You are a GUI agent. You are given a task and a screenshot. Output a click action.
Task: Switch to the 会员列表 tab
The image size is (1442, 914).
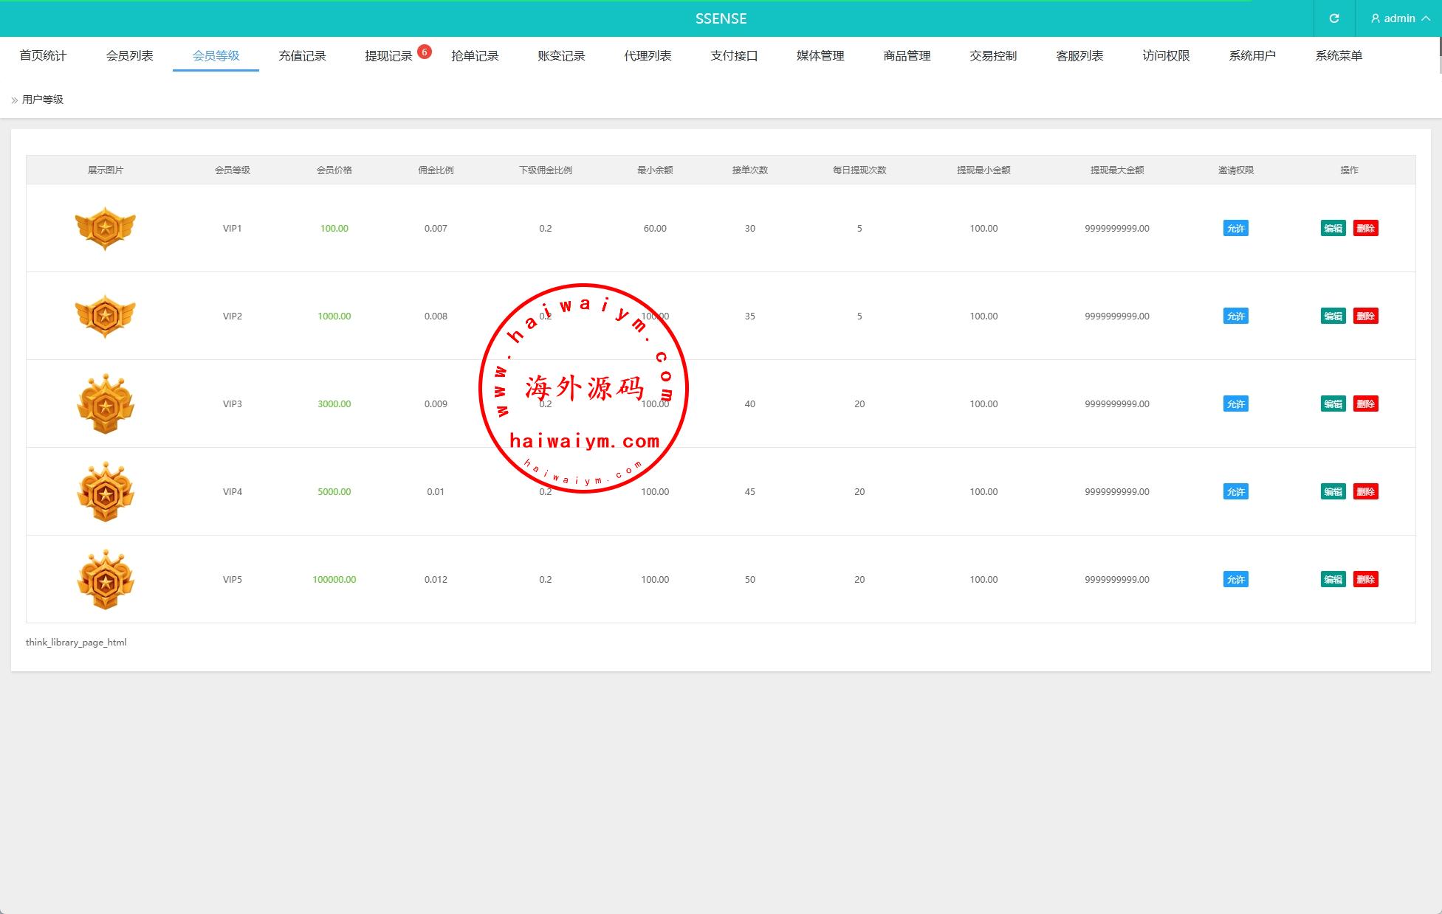[x=129, y=56]
